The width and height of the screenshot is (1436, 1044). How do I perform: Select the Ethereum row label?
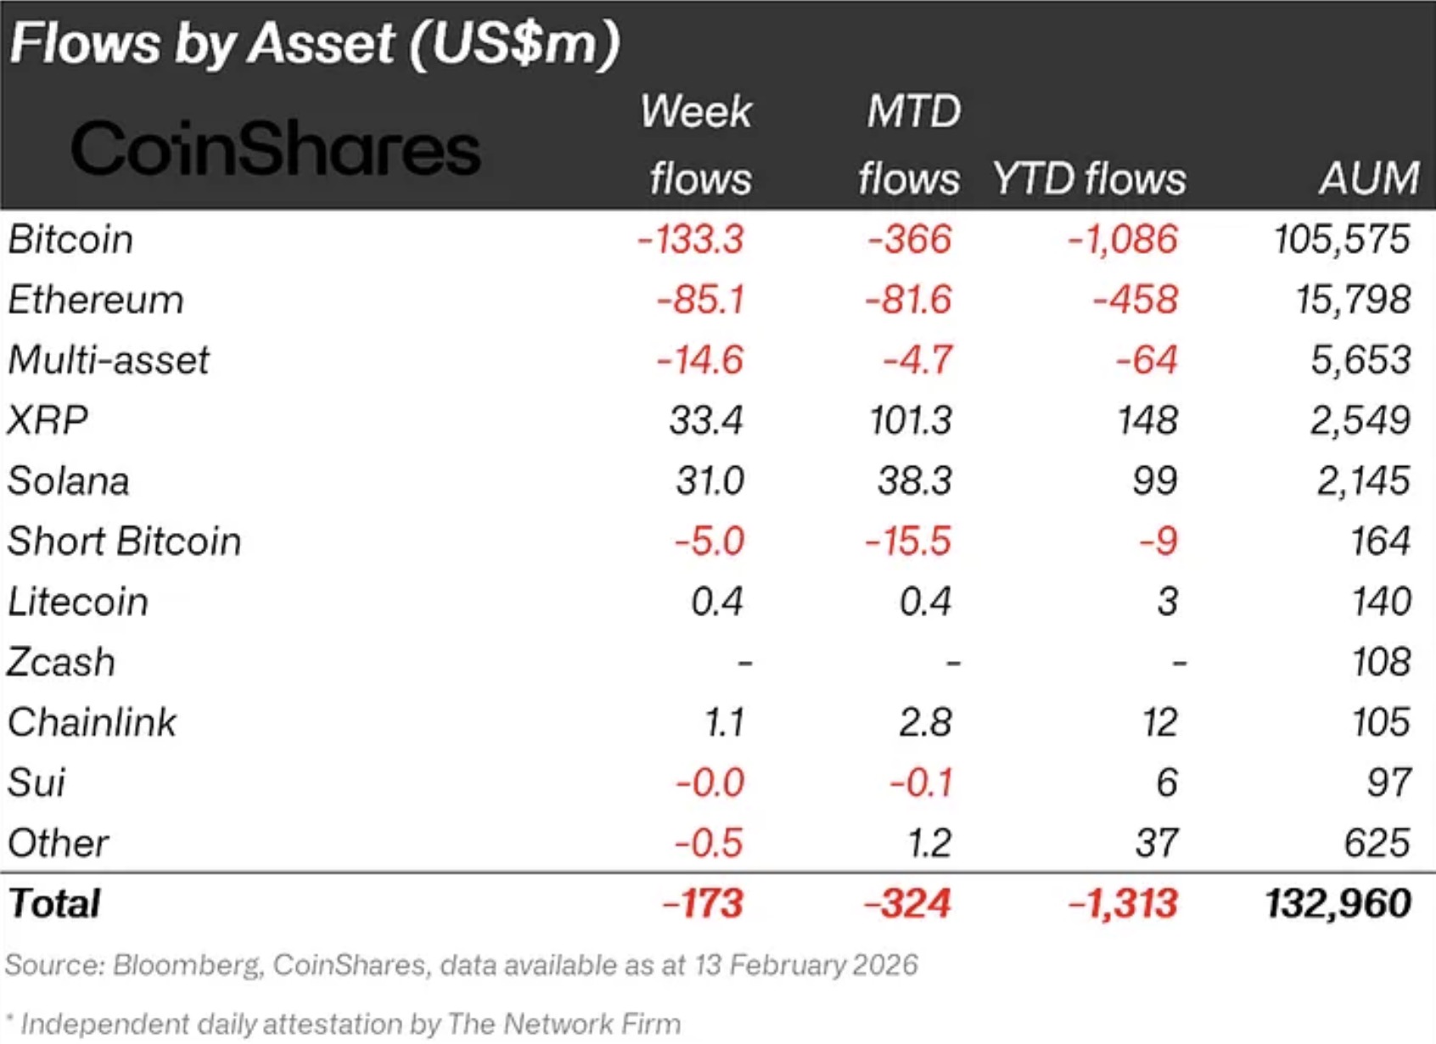coord(96,300)
